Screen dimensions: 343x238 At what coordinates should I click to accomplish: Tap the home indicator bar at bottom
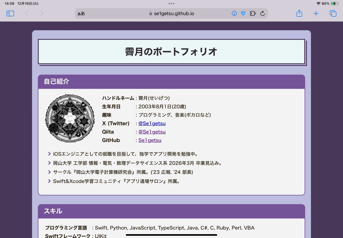click(x=172, y=235)
